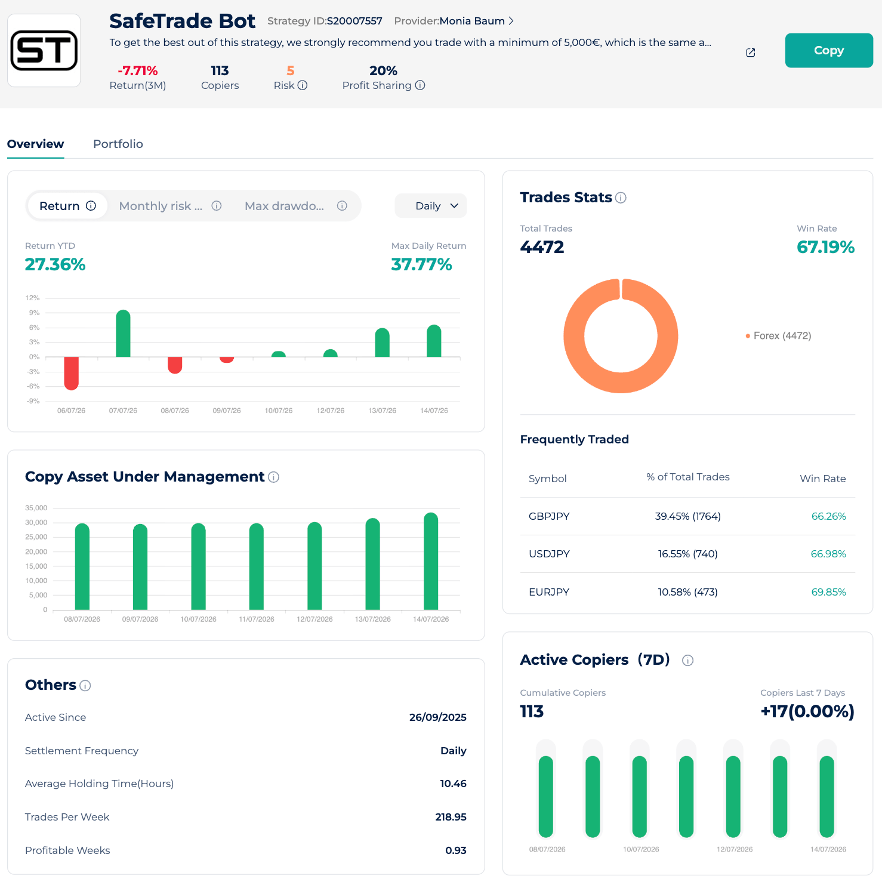The height and width of the screenshot is (882, 882).
Task: Click the Return YTD 27.36% value
Action: [x=55, y=264]
